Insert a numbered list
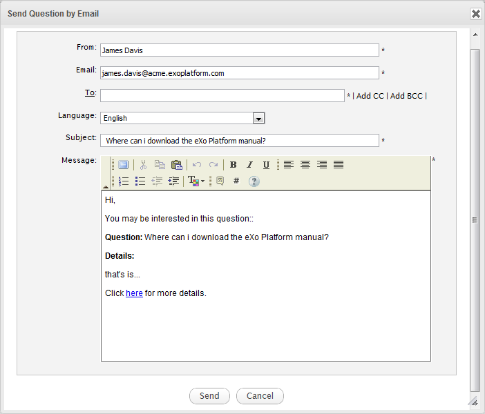Image resolution: width=485 pixels, height=414 pixels. pos(124,181)
